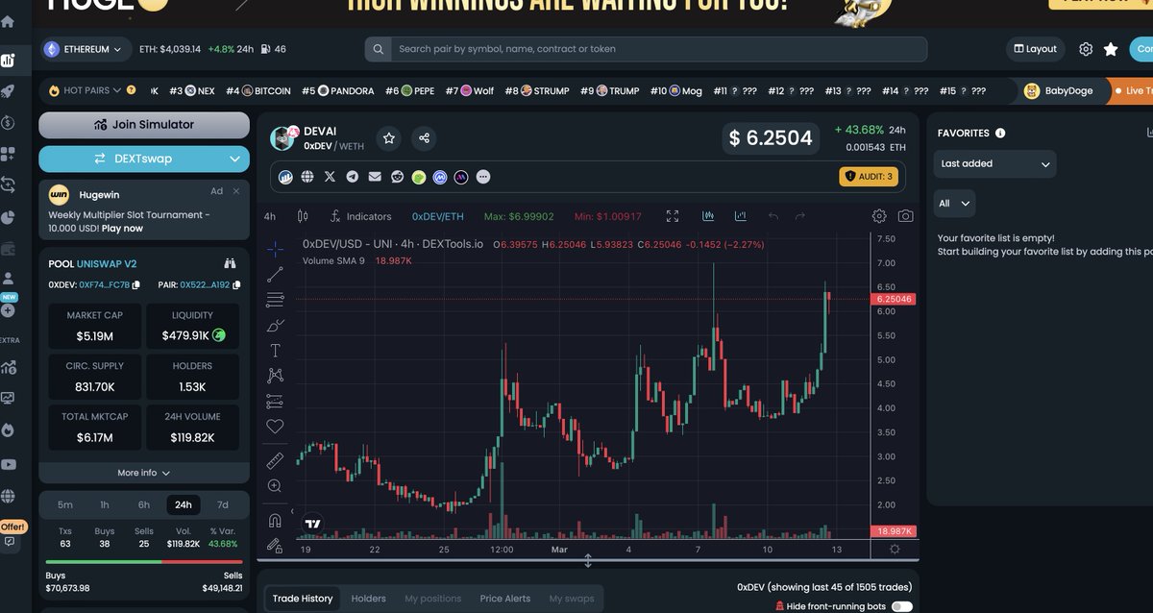Switch to the Trade History tab
1153x613 pixels.
click(303, 599)
